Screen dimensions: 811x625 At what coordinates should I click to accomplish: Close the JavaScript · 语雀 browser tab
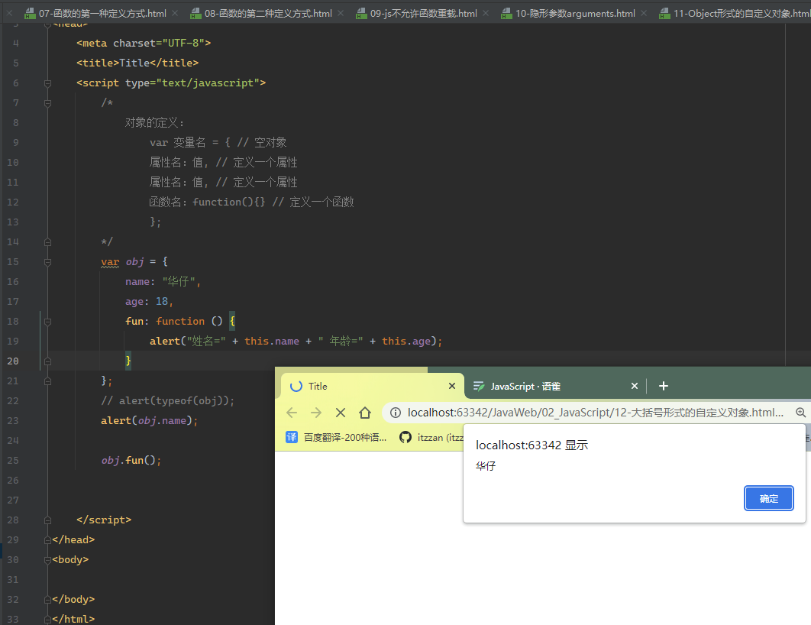point(635,386)
